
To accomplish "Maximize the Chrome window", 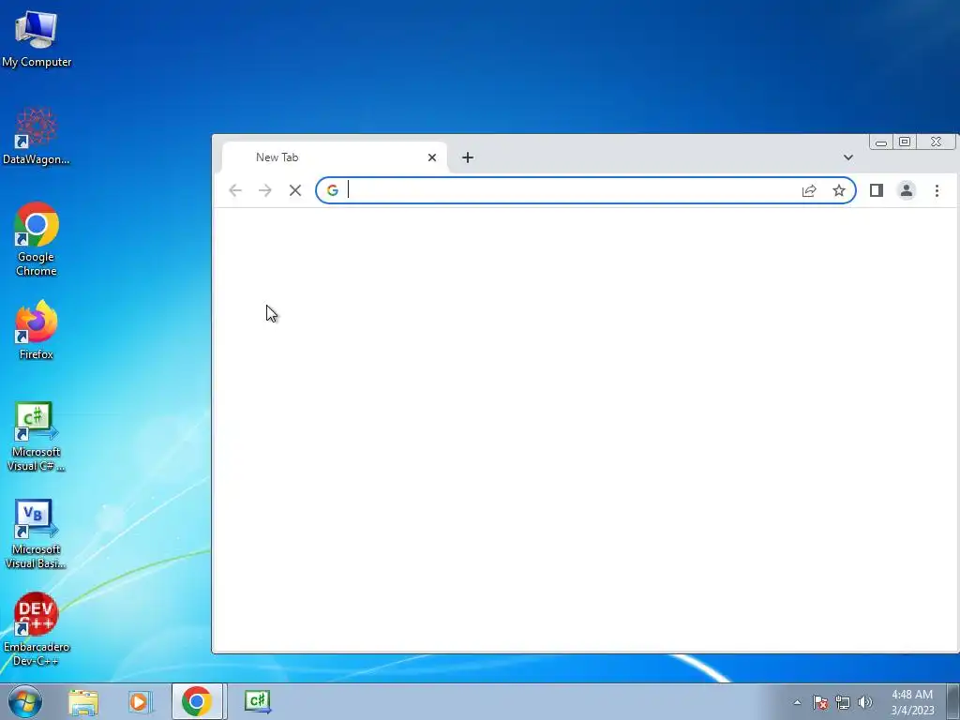I will point(905,142).
